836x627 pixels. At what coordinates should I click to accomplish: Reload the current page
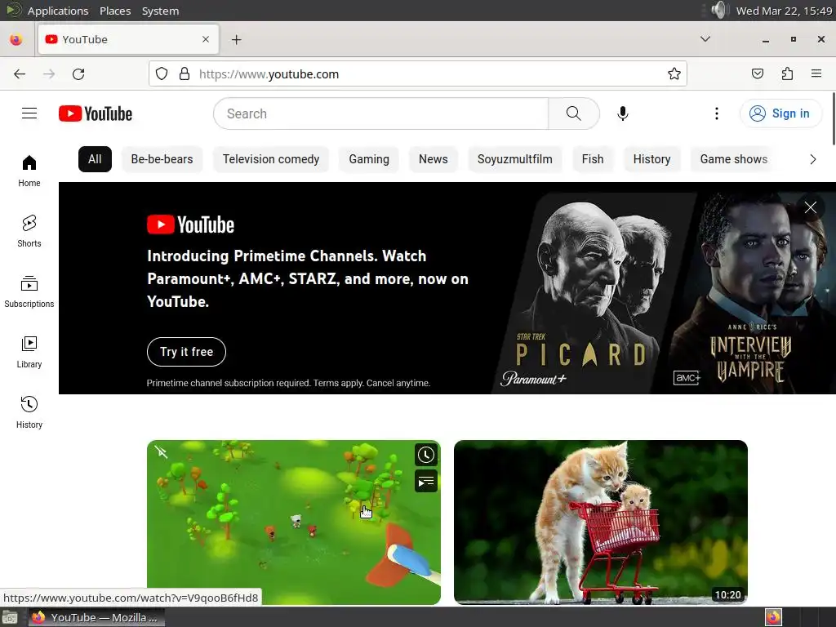(78, 74)
